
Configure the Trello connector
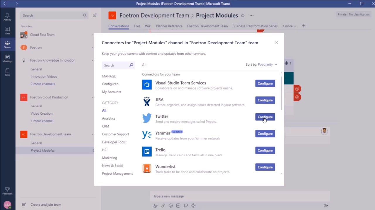265,150
